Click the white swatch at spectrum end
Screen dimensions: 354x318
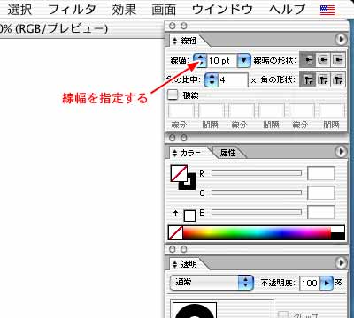pyautogui.click(x=338, y=230)
